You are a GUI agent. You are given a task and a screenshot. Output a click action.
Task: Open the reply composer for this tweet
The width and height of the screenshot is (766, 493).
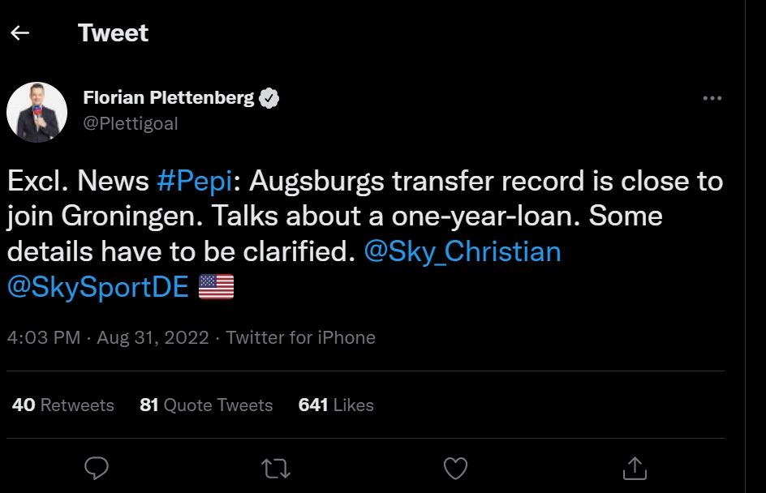pyautogui.click(x=97, y=469)
